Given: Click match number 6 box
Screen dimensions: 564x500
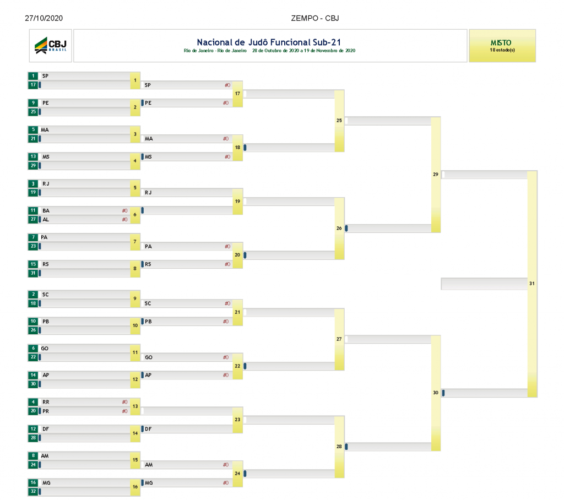Looking at the screenshot, I should 135,215.
